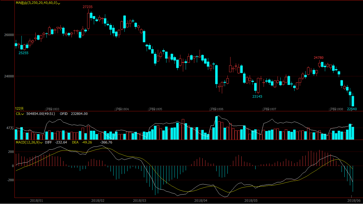Click the 23145 low price label
Image resolution: width=363 pixels, height=204 pixels.
point(257,97)
